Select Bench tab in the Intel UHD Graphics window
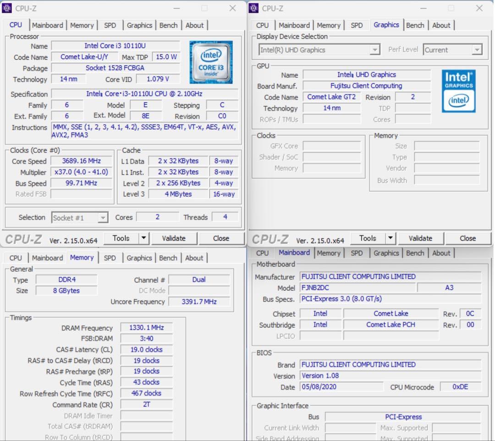 415,25
